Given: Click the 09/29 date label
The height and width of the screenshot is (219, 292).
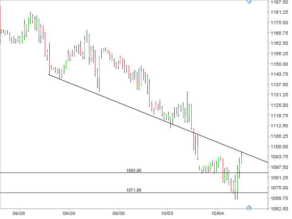Looking at the screenshot, I should pyautogui.click(x=69, y=213).
